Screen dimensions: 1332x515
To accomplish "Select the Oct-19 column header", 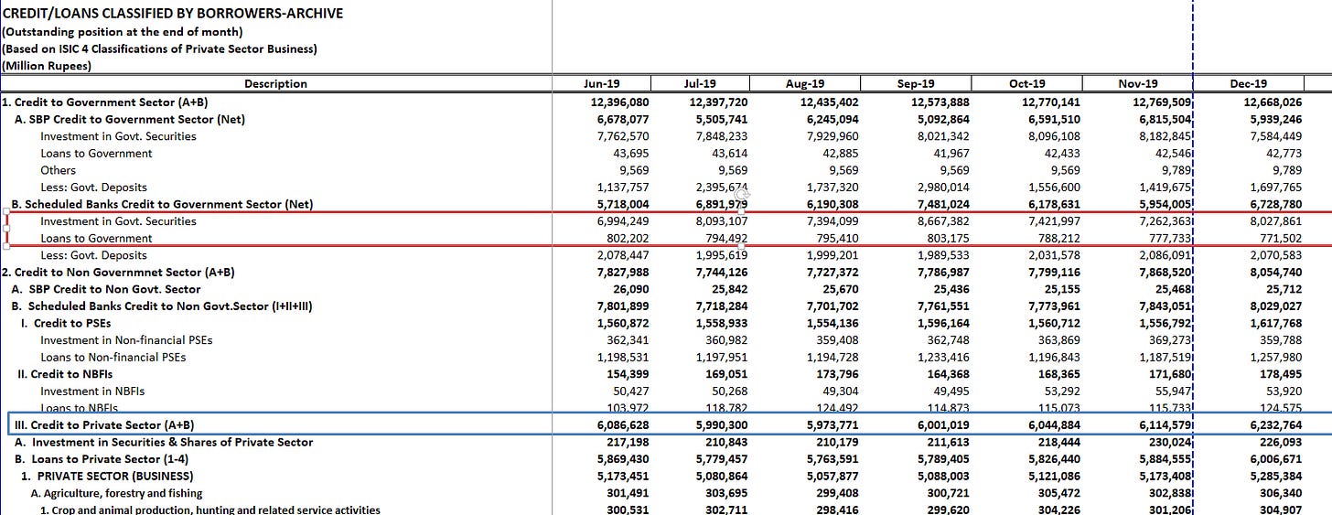I will coord(1027,84).
